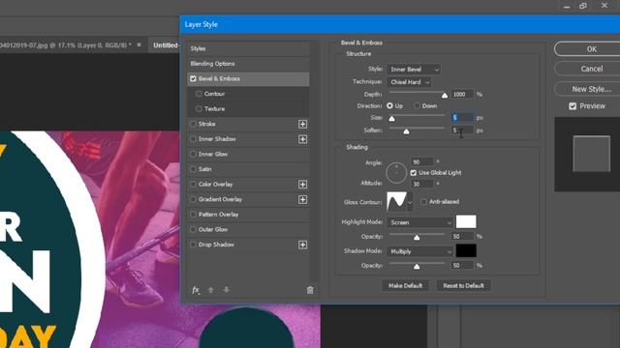The image size is (620, 348).
Task: Click the Depth value field showing 1000
Action: click(x=462, y=95)
